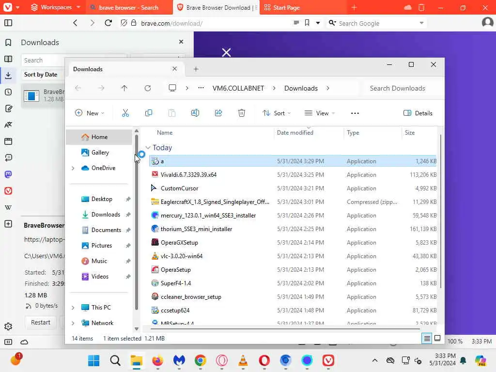
Task: Open a new tab in File Explorer
Action: pos(196,69)
